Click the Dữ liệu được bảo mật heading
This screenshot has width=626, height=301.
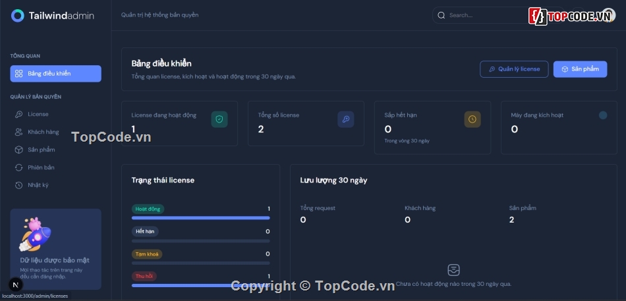point(55,260)
